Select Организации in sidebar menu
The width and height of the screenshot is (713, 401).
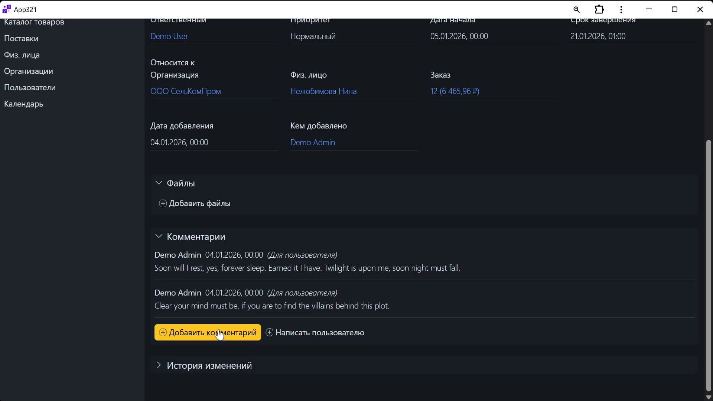pos(29,71)
